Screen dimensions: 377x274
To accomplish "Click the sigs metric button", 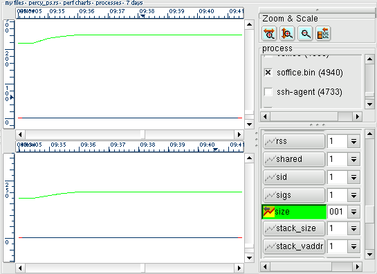I will 294,195.
